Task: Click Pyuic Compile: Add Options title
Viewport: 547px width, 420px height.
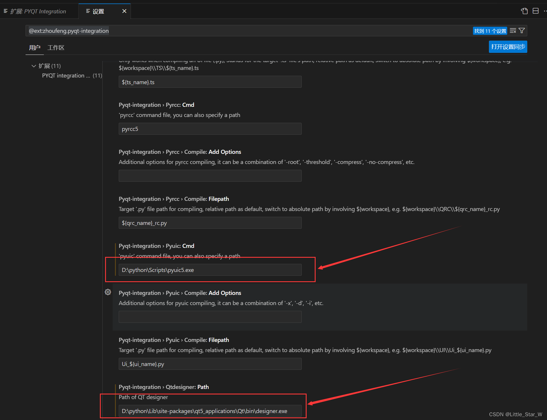Action: click(x=180, y=293)
